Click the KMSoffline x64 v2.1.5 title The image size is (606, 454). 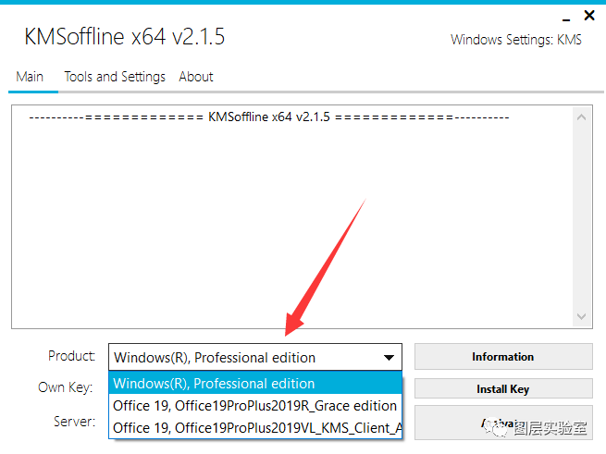click(x=125, y=37)
